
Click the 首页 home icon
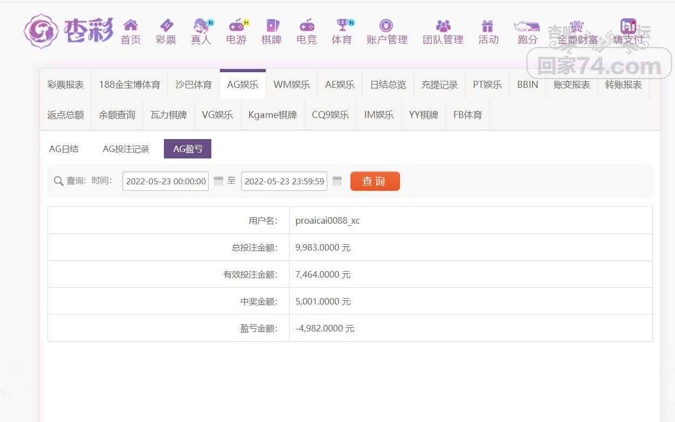tap(130, 25)
